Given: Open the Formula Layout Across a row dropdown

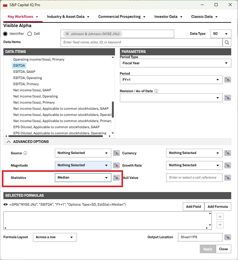Looking at the screenshot, I should pos(55,237).
